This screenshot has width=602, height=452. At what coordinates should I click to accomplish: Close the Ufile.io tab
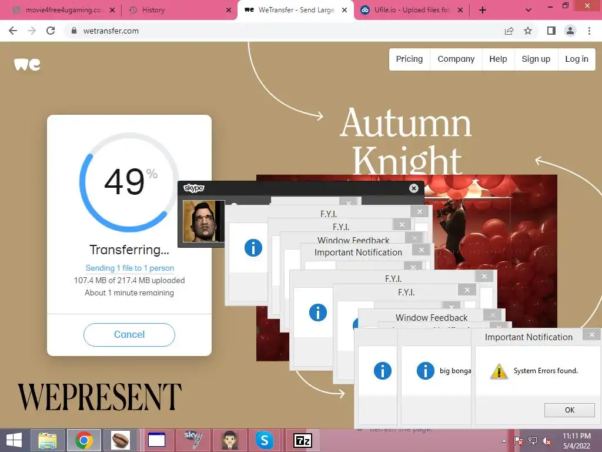pos(460,11)
